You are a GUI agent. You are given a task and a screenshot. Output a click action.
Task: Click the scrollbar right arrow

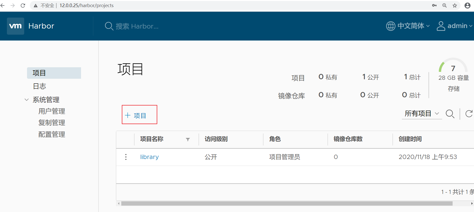[x=472, y=204]
